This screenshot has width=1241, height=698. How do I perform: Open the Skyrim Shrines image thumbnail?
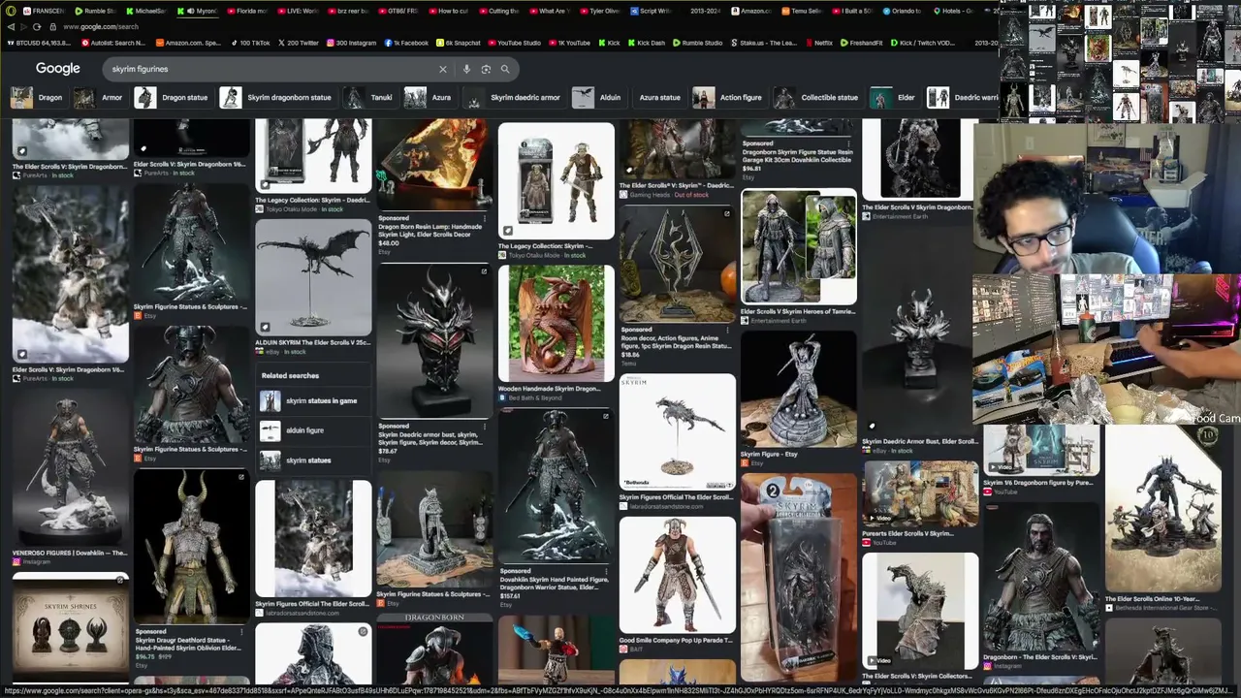coord(70,629)
